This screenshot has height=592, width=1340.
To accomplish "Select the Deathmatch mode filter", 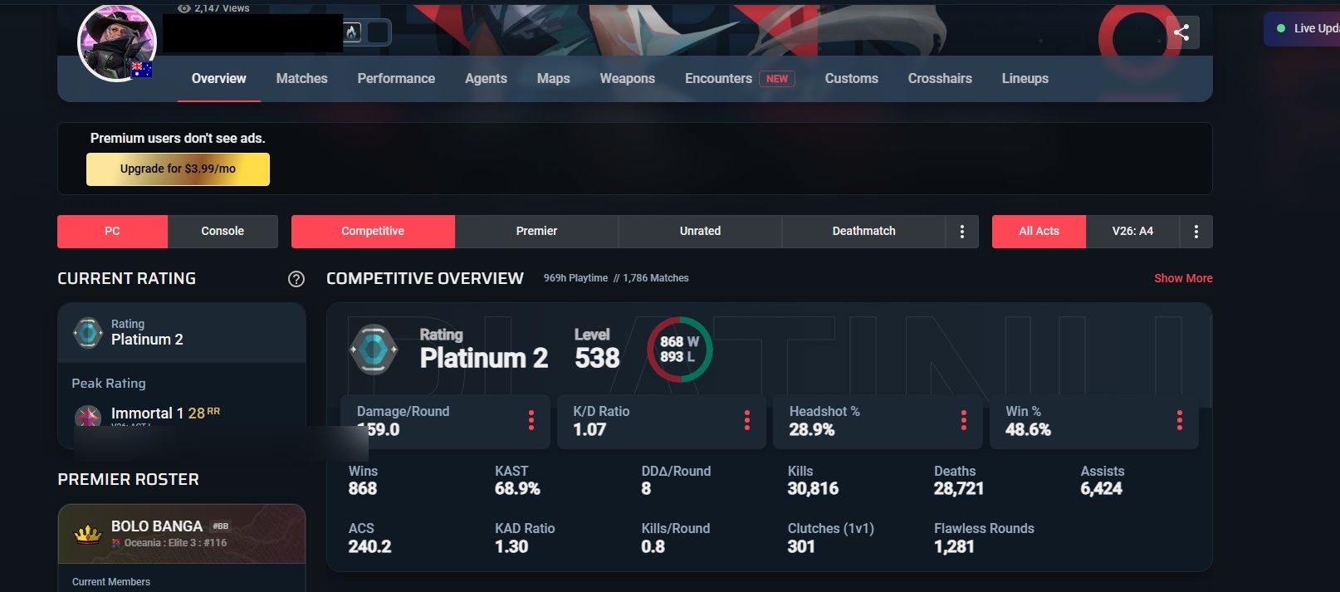I will click(864, 232).
